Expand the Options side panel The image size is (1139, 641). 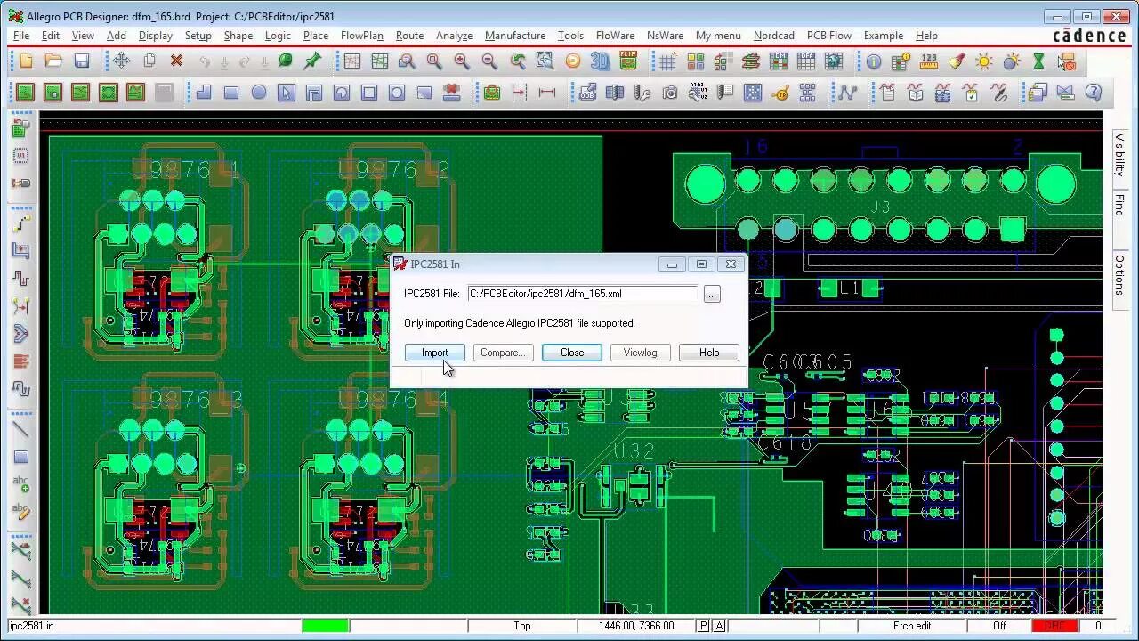point(1120,274)
